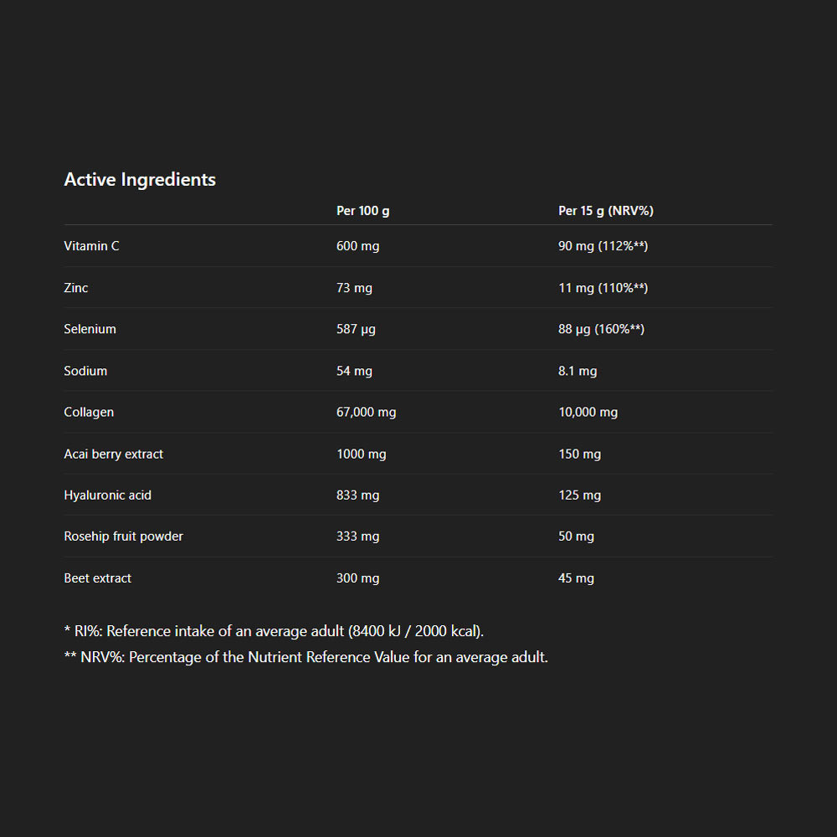The image size is (837, 837).
Task: Click the Acai berry extract label
Action: coord(114,454)
